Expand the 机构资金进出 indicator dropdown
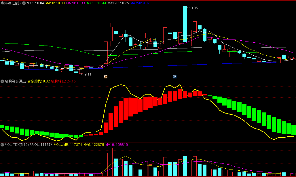The width and height of the screenshot is (296, 177). pyautogui.click(x=2, y=81)
